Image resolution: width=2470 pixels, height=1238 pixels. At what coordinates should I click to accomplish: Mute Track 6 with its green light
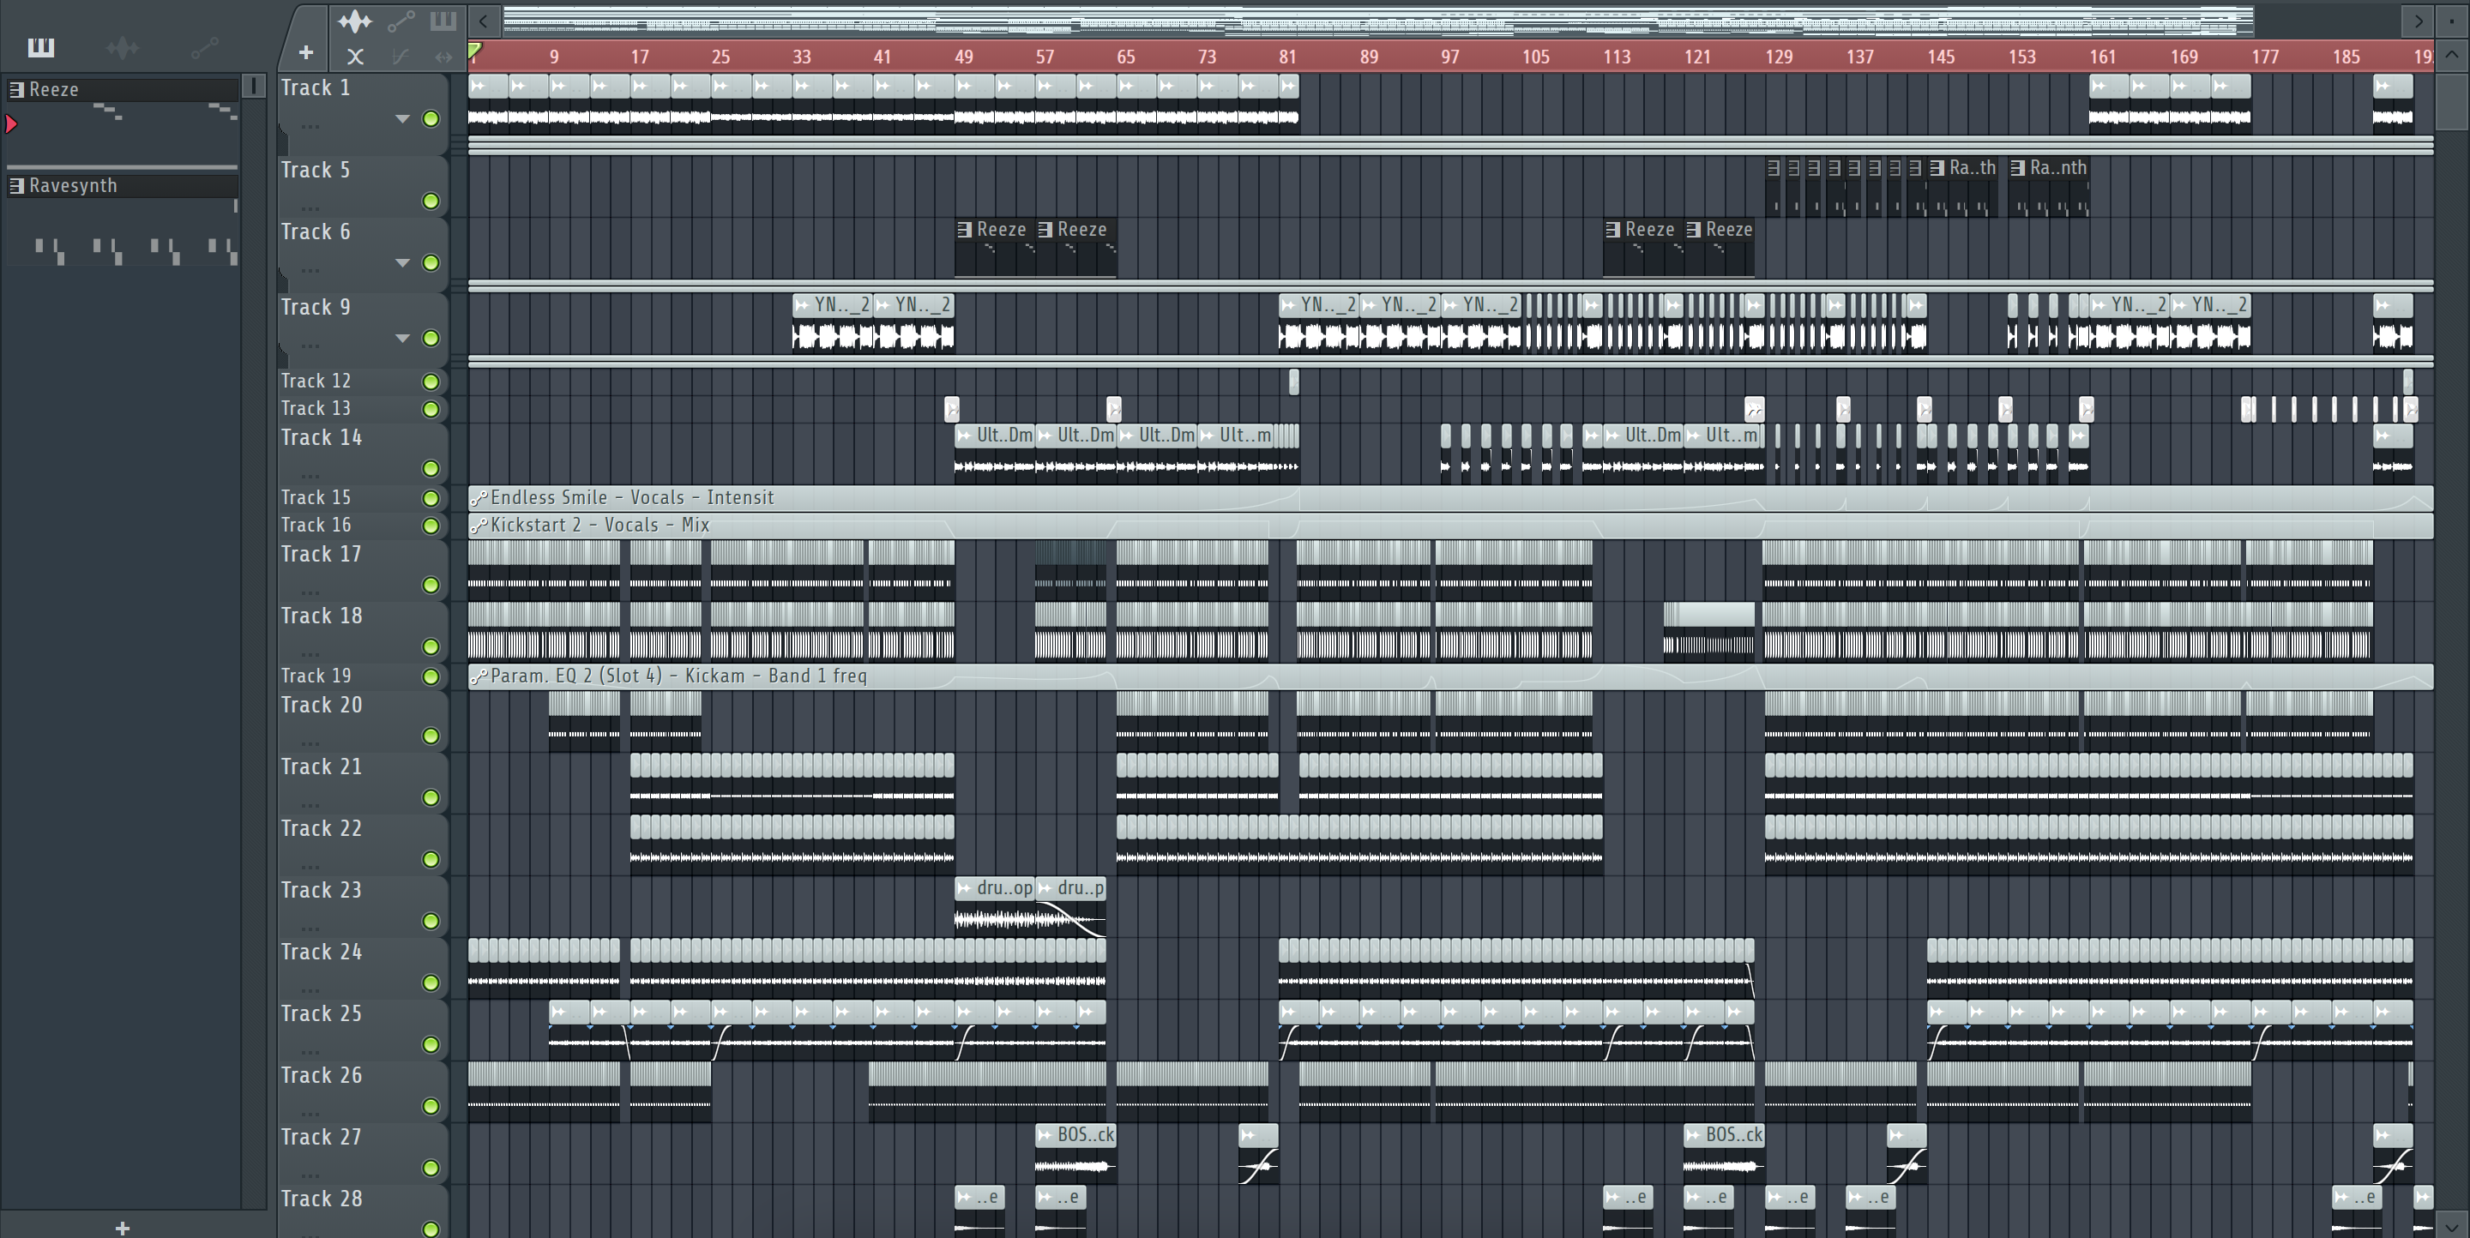431,262
